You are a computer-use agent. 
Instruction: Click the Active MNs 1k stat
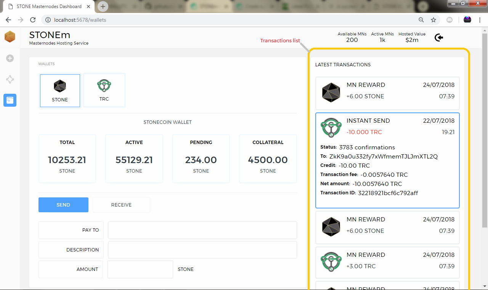(x=382, y=37)
